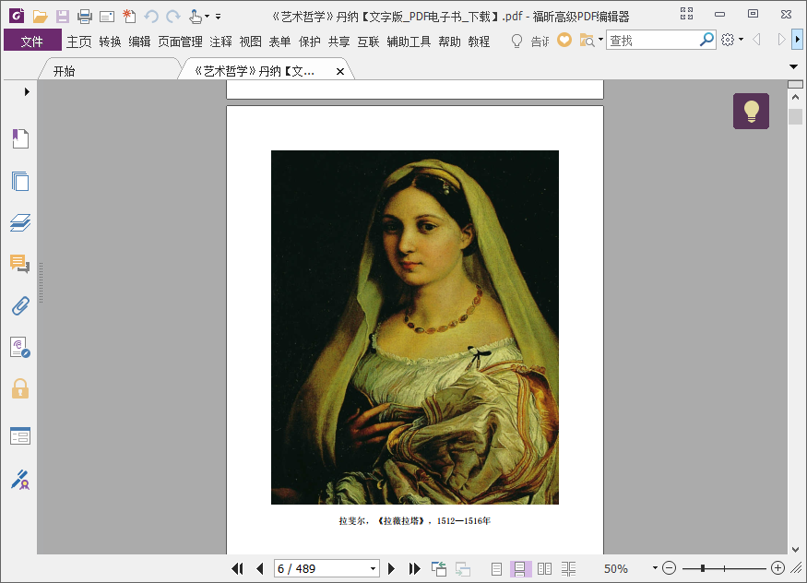Screen dimensions: 807x583
Task: Click the magnifier search icon in find box
Action: pyautogui.click(x=707, y=39)
